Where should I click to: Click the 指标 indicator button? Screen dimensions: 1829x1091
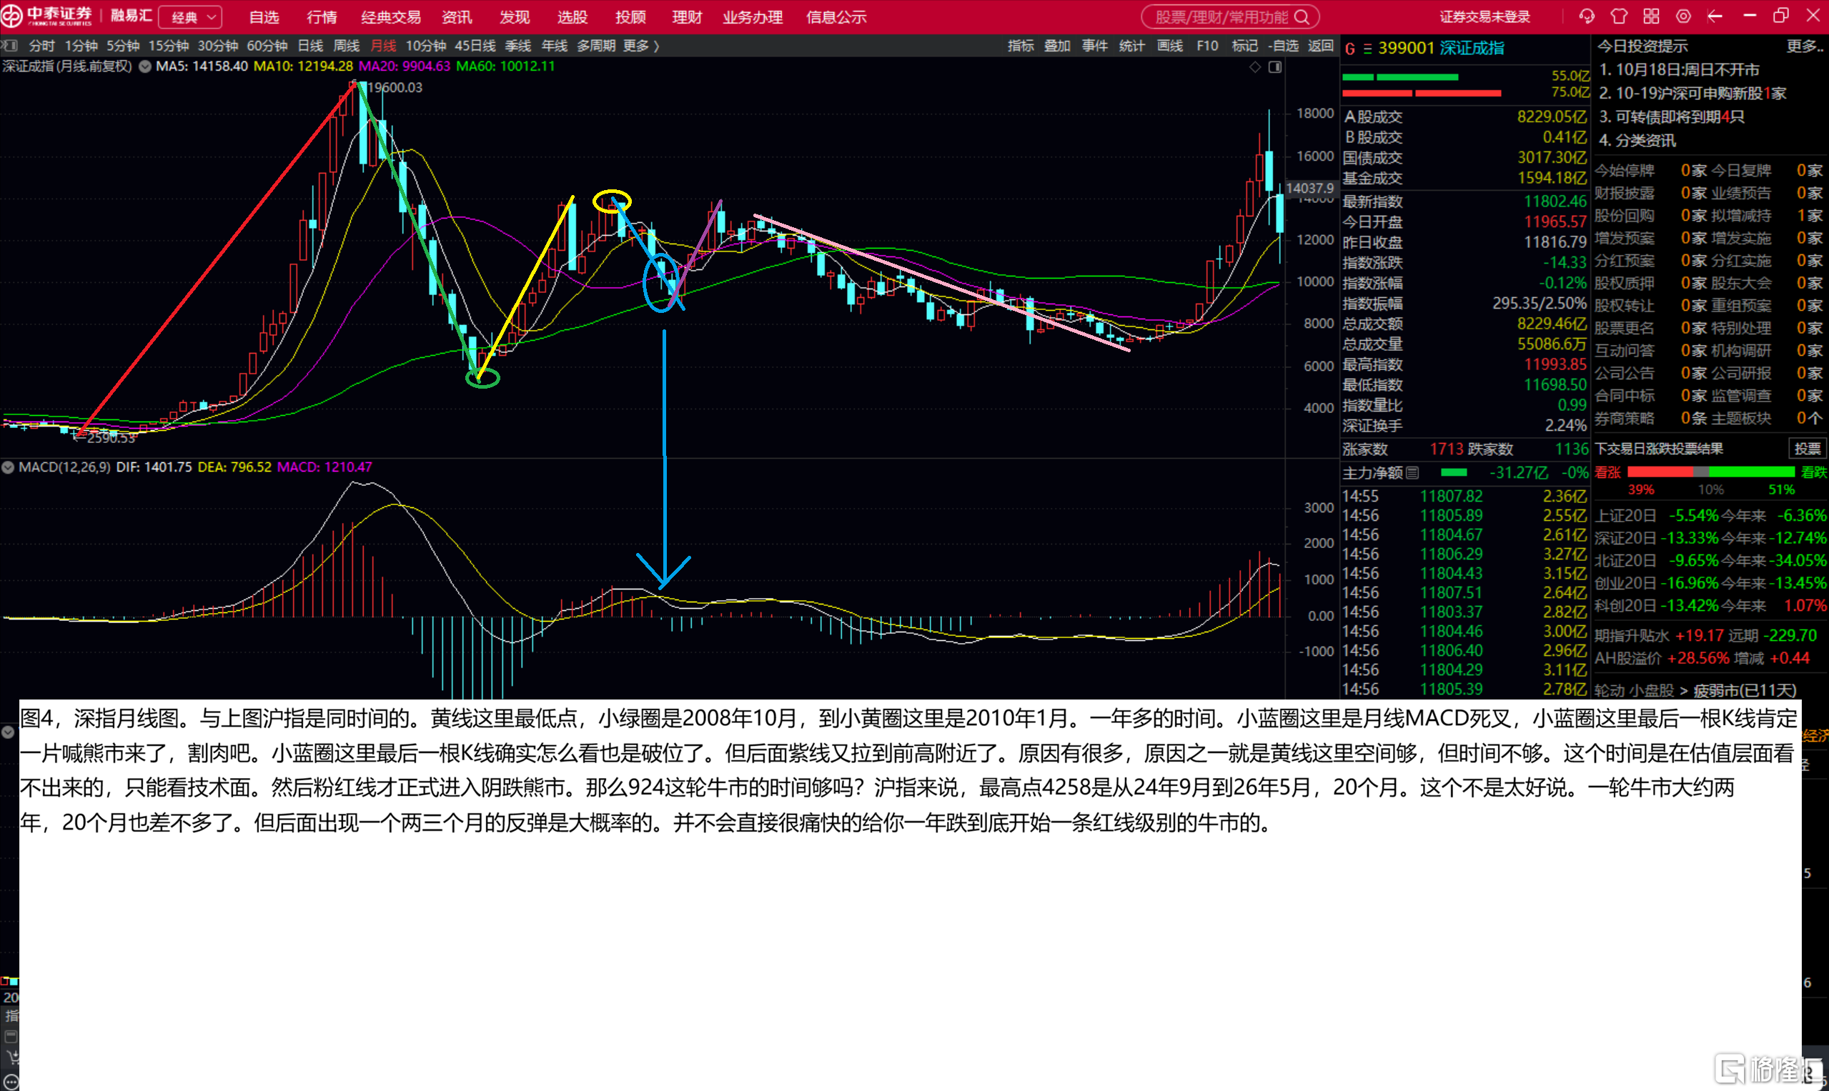(1020, 46)
